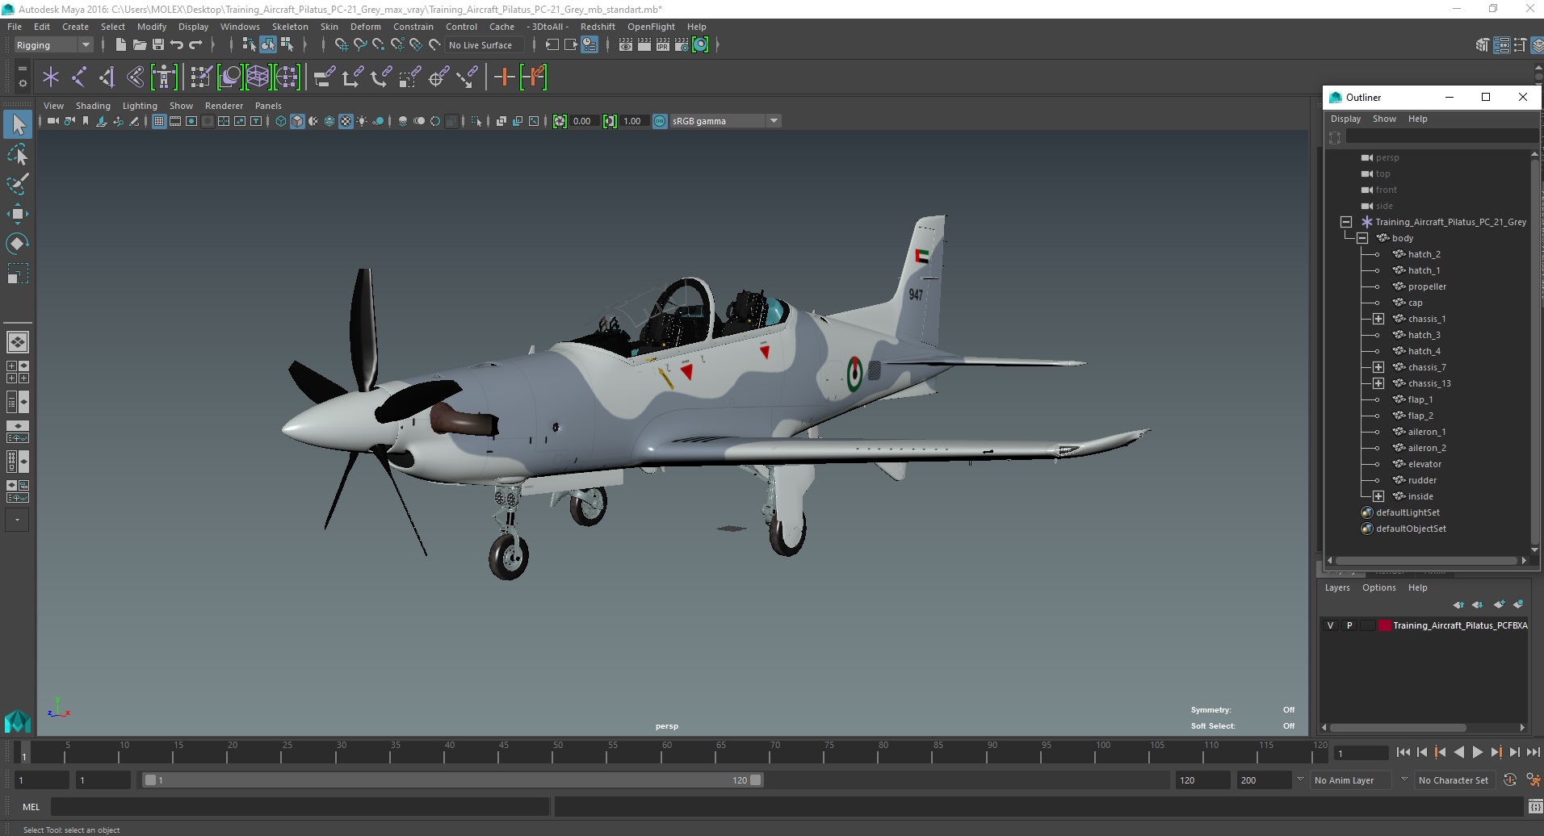Collapse the body node in Outliner
Screen dimensions: 1544x836
1362,238
